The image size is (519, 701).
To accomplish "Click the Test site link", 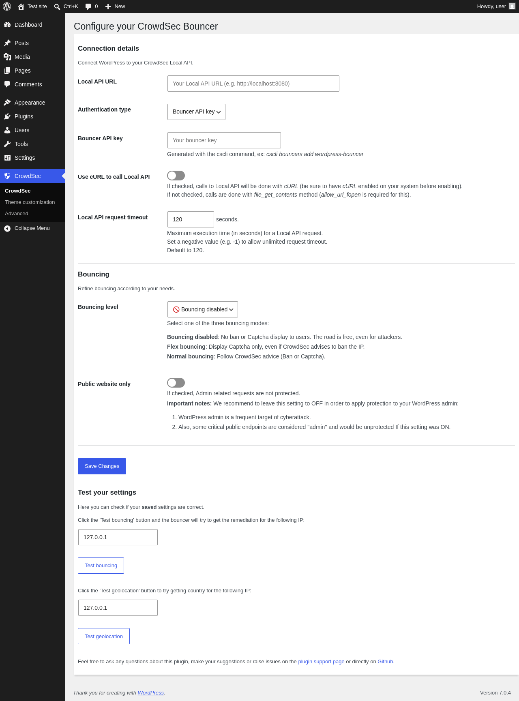I will pos(37,6).
